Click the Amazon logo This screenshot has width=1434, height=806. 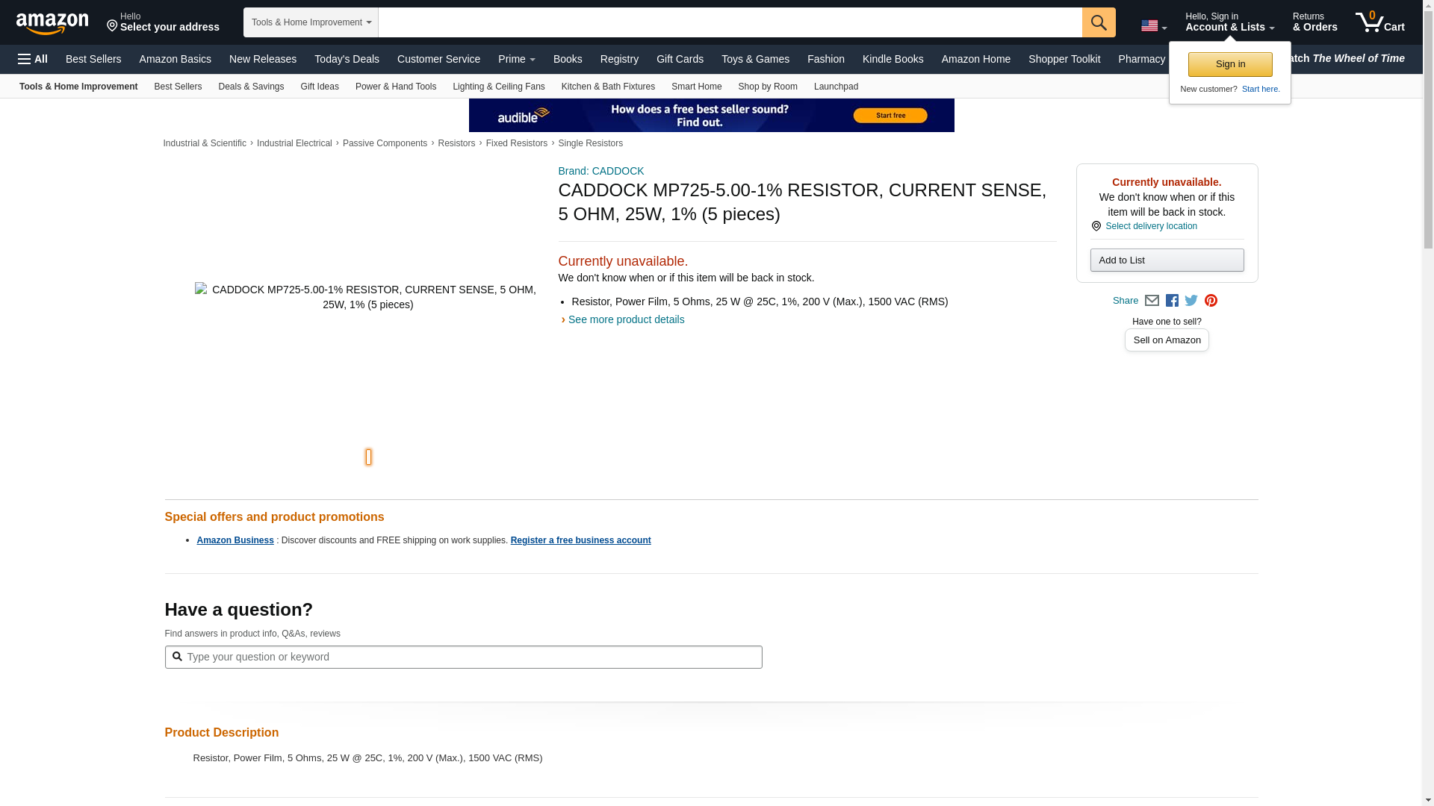(52, 23)
